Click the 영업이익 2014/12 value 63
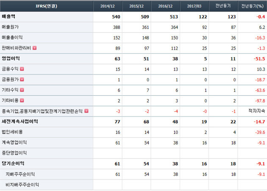Viewport: 267px width, 191px height. pyautogui.click(x=117, y=59)
